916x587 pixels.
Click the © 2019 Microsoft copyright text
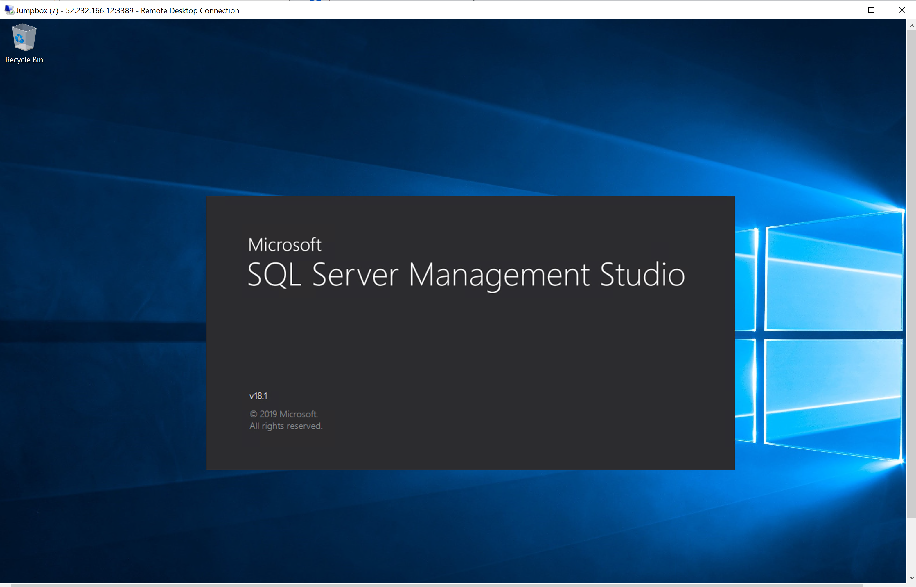pyautogui.click(x=283, y=414)
